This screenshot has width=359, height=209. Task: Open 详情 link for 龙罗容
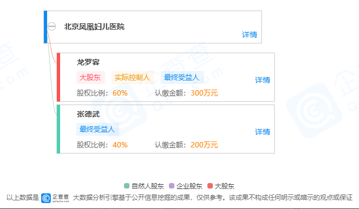(x=263, y=80)
